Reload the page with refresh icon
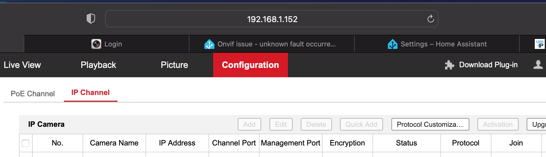 tap(430, 19)
